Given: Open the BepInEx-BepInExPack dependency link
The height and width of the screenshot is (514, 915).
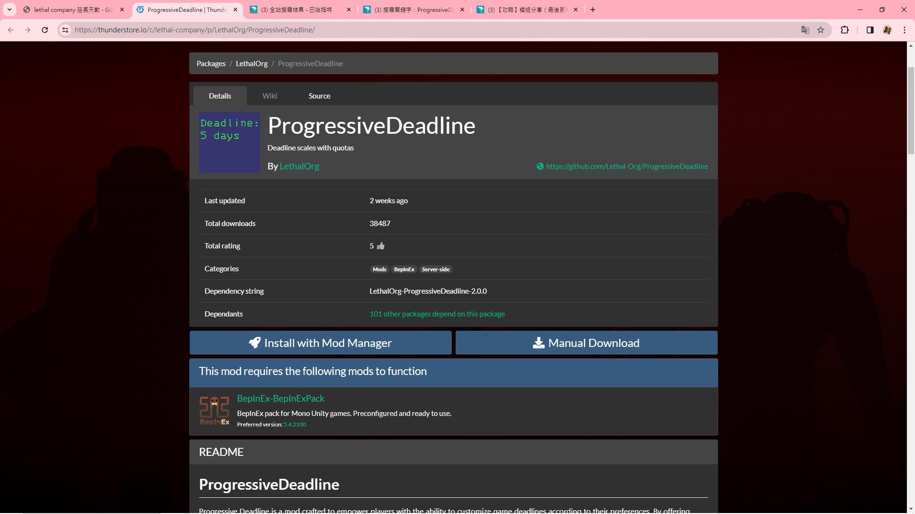Looking at the screenshot, I should [281, 398].
